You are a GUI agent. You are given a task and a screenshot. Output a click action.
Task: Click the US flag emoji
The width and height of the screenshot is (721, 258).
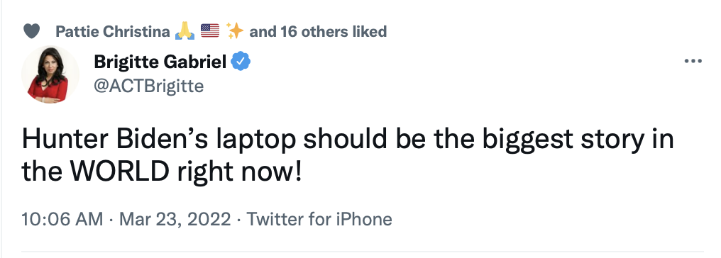click(x=210, y=31)
